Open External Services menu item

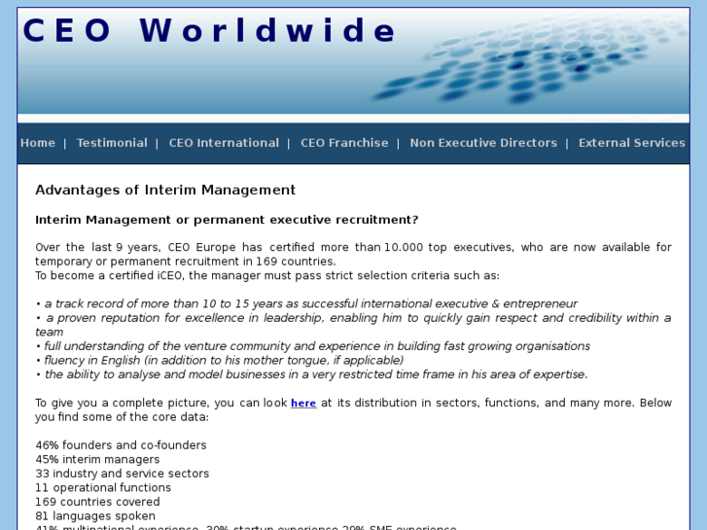tap(632, 143)
